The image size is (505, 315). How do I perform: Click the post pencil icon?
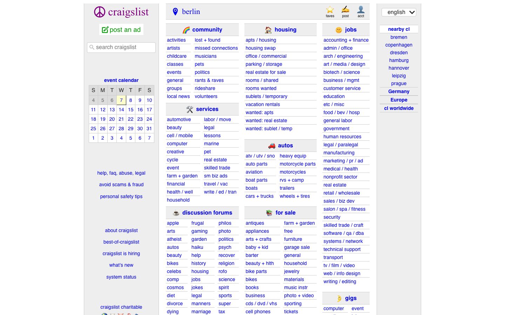point(345,9)
